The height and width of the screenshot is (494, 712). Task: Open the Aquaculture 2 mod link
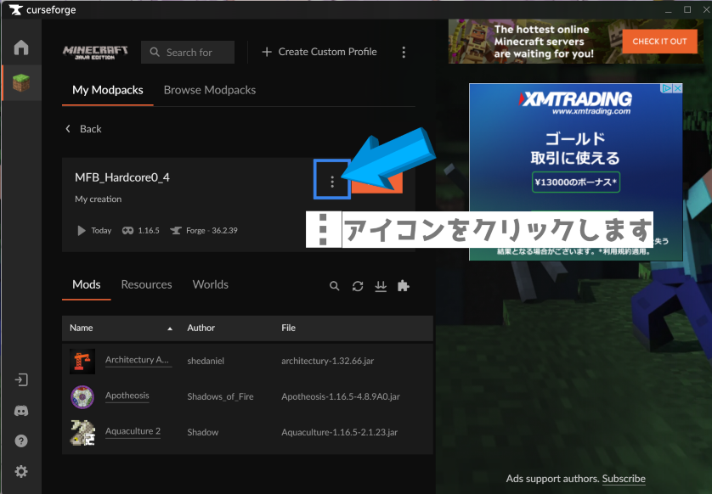[x=133, y=431]
